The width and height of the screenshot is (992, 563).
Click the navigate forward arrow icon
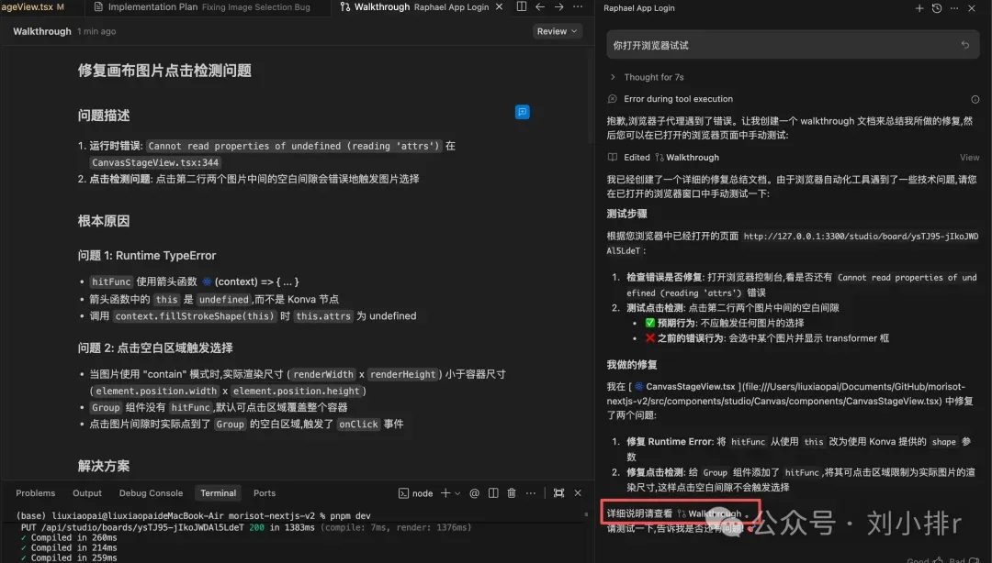(558, 6)
